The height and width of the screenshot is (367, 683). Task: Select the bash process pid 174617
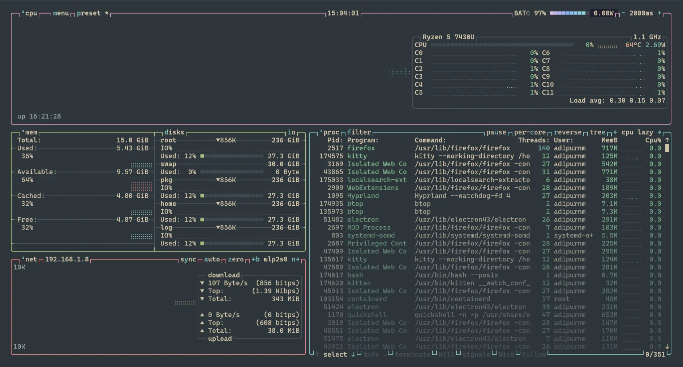(490, 275)
